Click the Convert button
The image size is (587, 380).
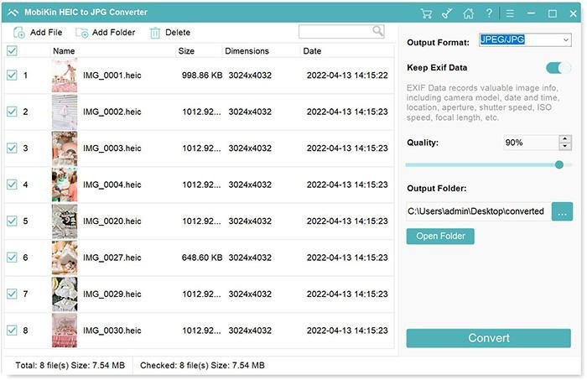[x=488, y=338]
